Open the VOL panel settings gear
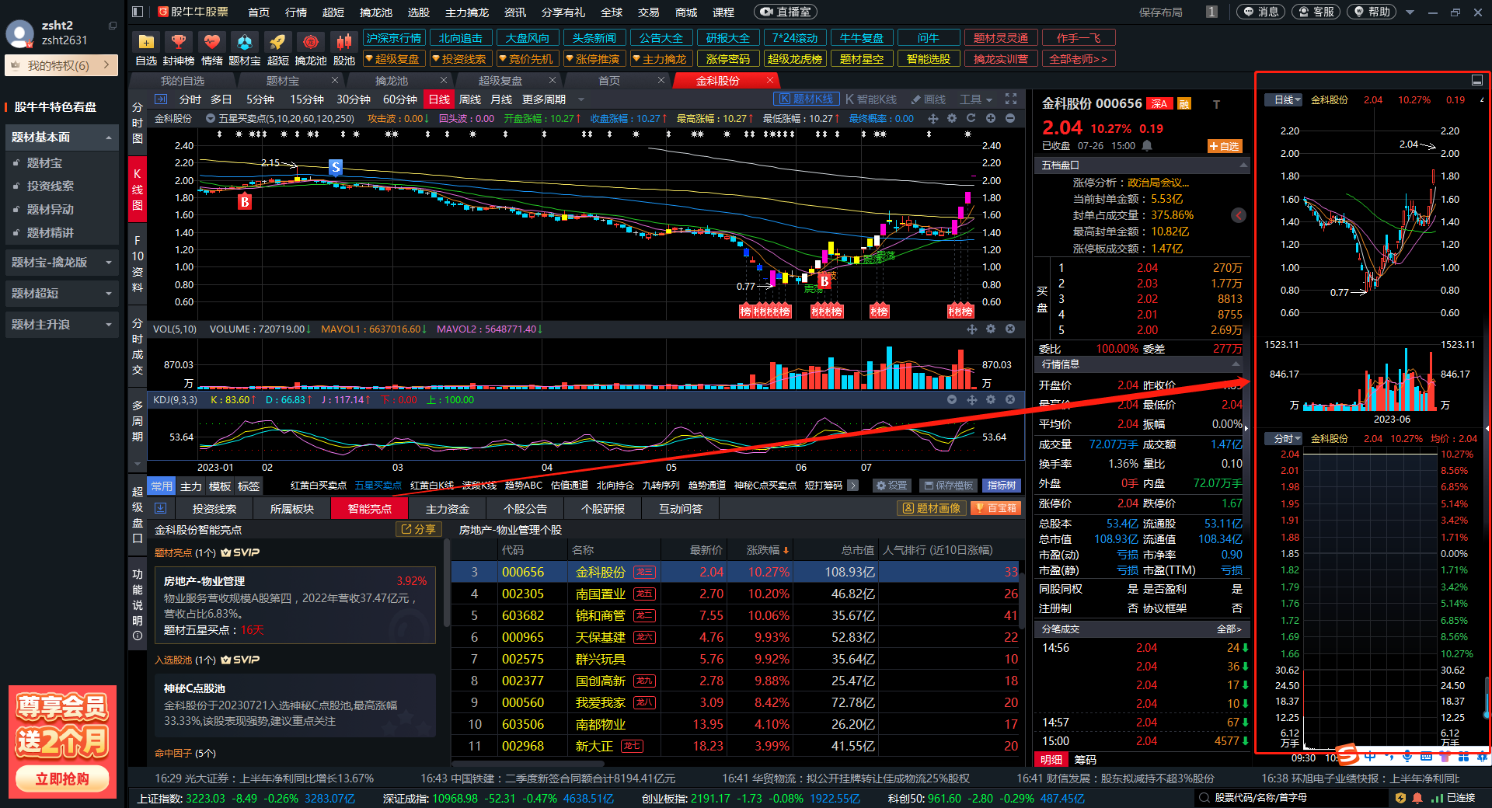Viewport: 1492px width, 808px height. (991, 329)
